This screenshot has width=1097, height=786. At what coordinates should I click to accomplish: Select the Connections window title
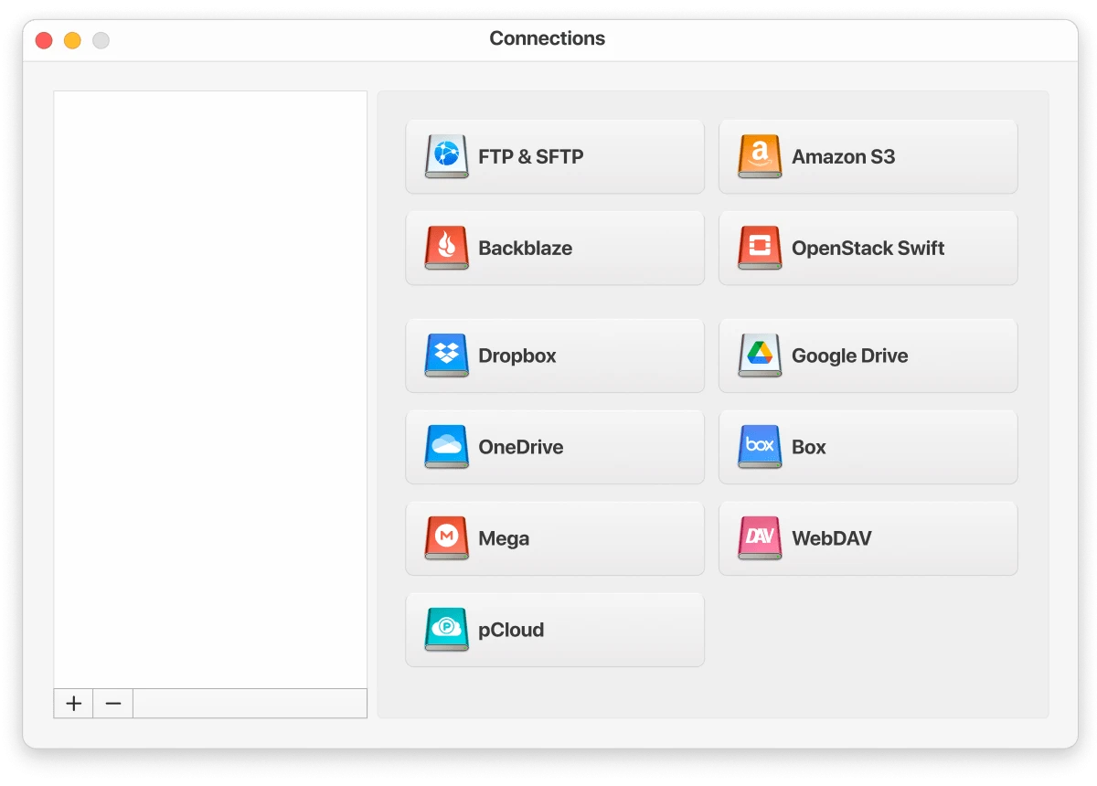click(547, 38)
